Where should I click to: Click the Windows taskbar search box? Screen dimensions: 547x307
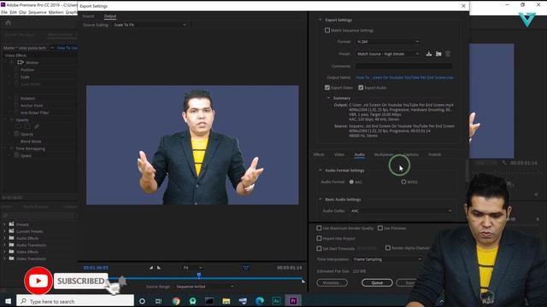point(75,301)
